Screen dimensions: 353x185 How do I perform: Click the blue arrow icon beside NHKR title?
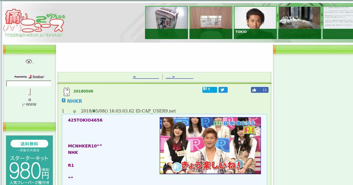pyautogui.click(x=64, y=100)
